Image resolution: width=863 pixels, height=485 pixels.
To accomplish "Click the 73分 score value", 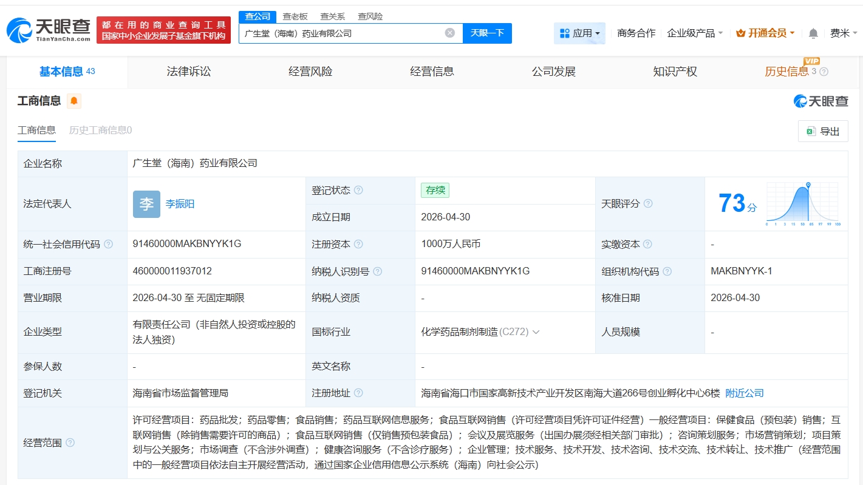I will 737,204.
